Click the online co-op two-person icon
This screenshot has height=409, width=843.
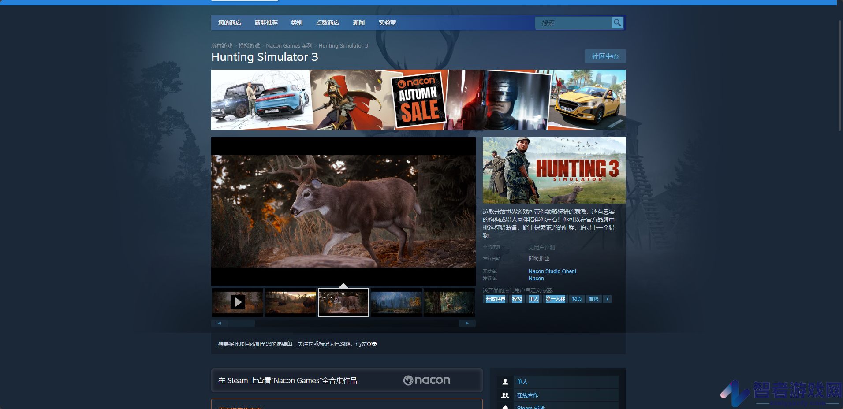pyautogui.click(x=505, y=395)
